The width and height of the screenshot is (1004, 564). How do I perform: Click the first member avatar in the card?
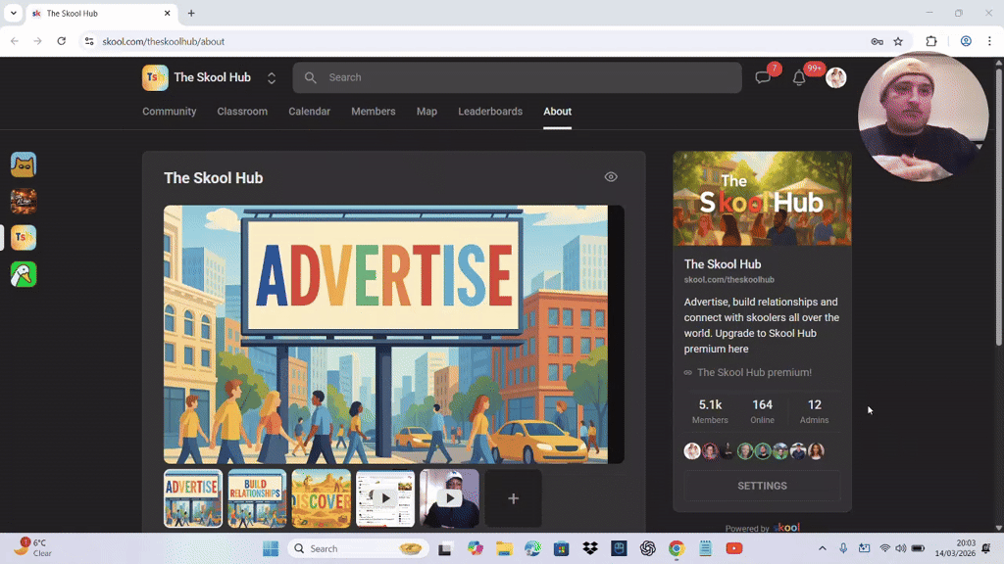pos(692,450)
